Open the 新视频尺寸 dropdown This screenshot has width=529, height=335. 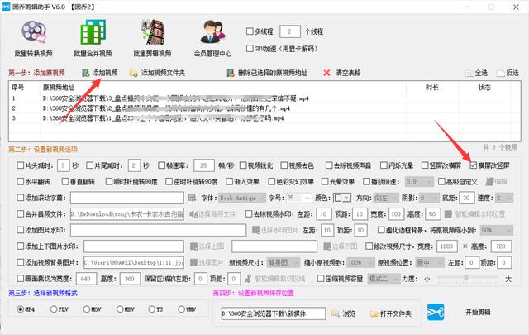[283, 262]
